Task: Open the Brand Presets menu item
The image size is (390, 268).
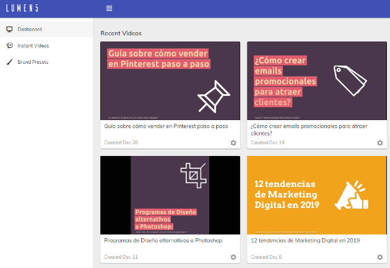Action: coord(47,62)
